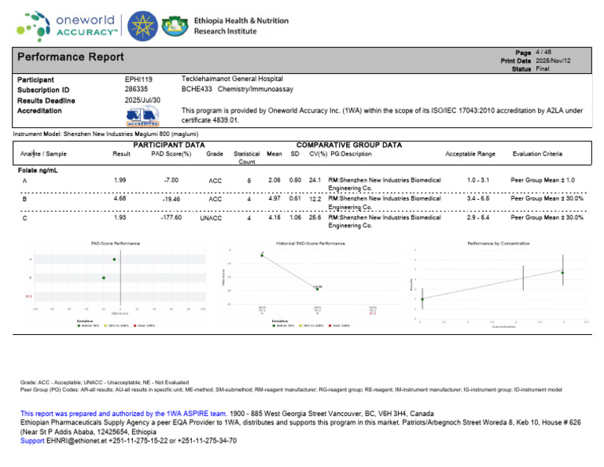
Task: Click participant code EPHI119
Action: click(138, 79)
